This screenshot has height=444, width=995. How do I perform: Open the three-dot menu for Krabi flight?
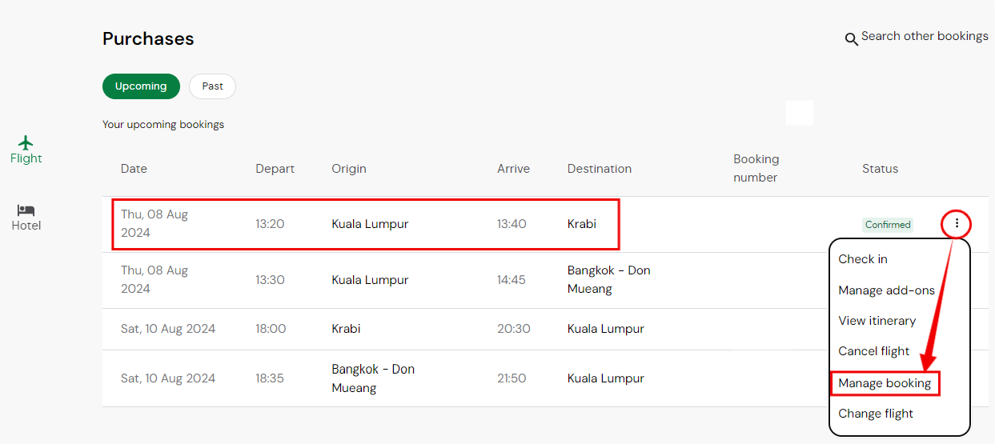(957, 224)
